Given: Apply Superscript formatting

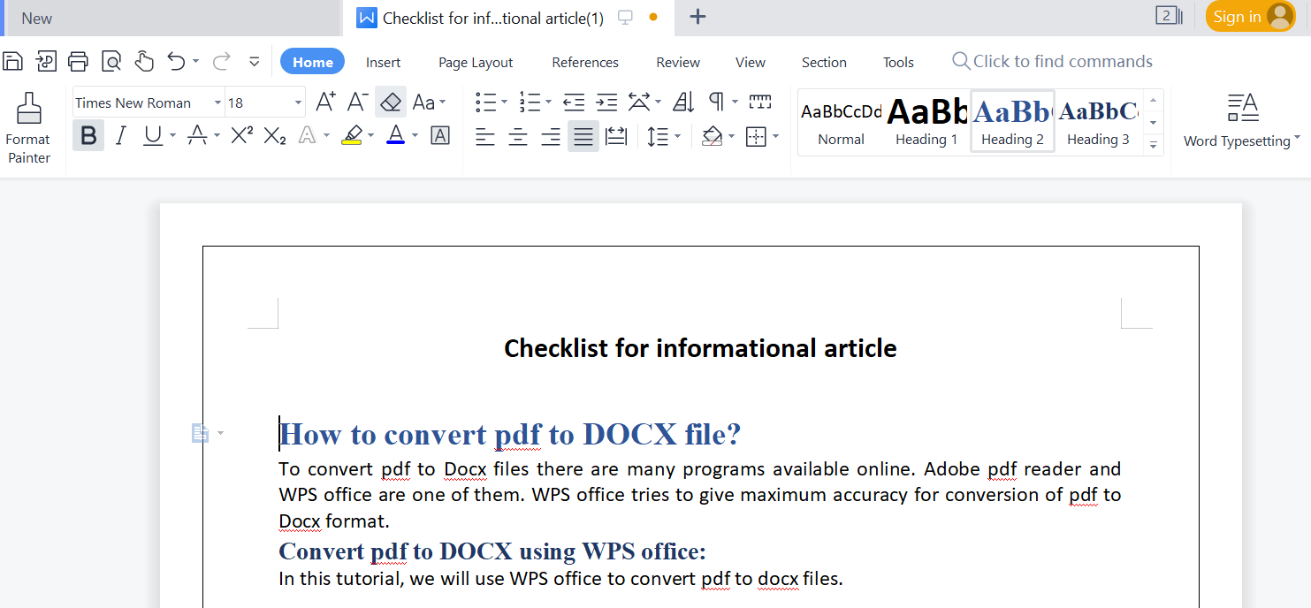Looking at the screenshot, I should tap(241, 135).
